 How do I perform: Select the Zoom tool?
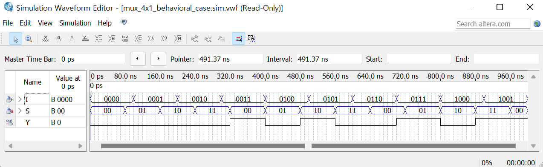tap(29, 39)
